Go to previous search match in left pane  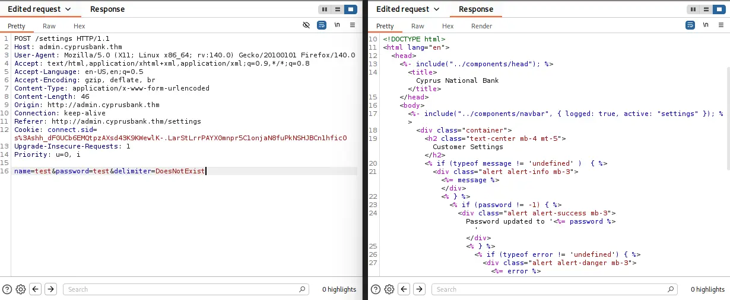click(x=36, y=289)
